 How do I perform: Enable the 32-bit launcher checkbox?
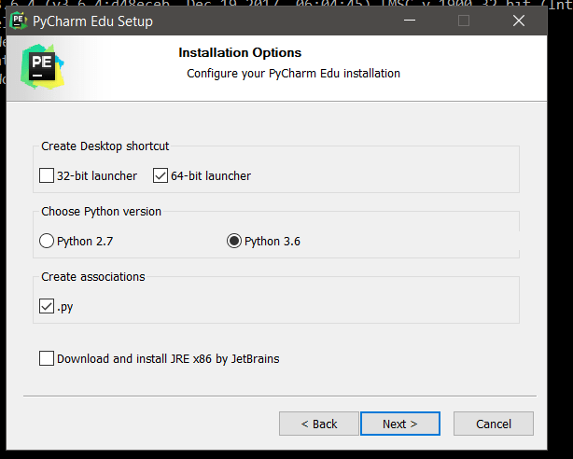47,175
